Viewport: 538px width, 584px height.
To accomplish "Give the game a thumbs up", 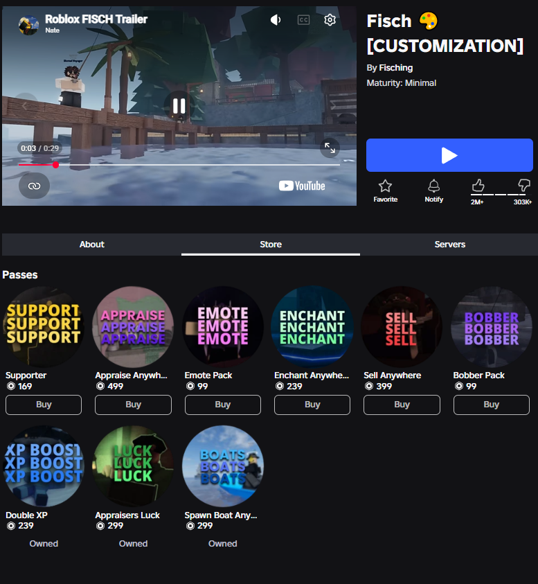I will [x=478, y=185].
